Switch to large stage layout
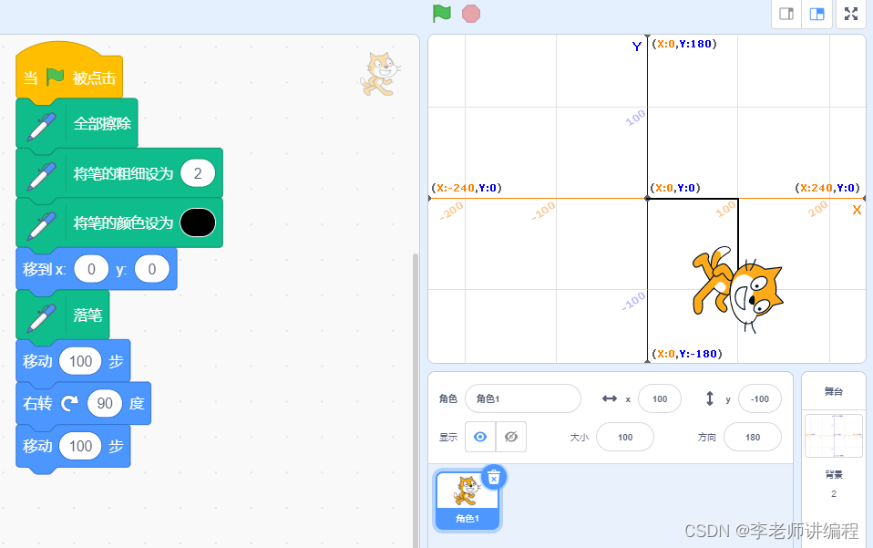Image resolution: width=873 pixels, height=548 pixels. (817, 14)
